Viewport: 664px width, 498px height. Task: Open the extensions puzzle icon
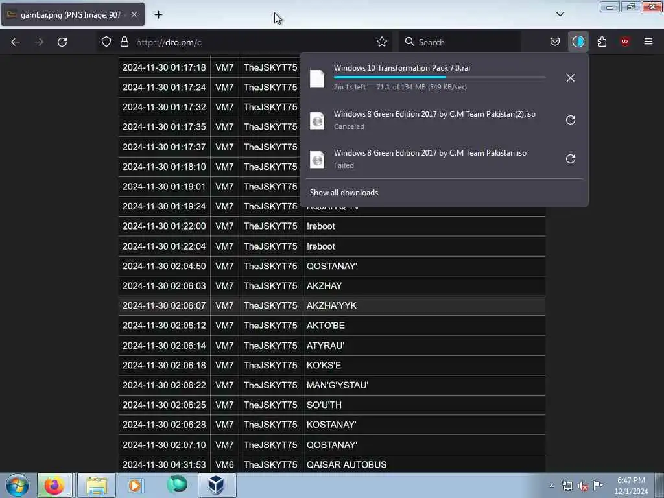[x=602, y=41]
